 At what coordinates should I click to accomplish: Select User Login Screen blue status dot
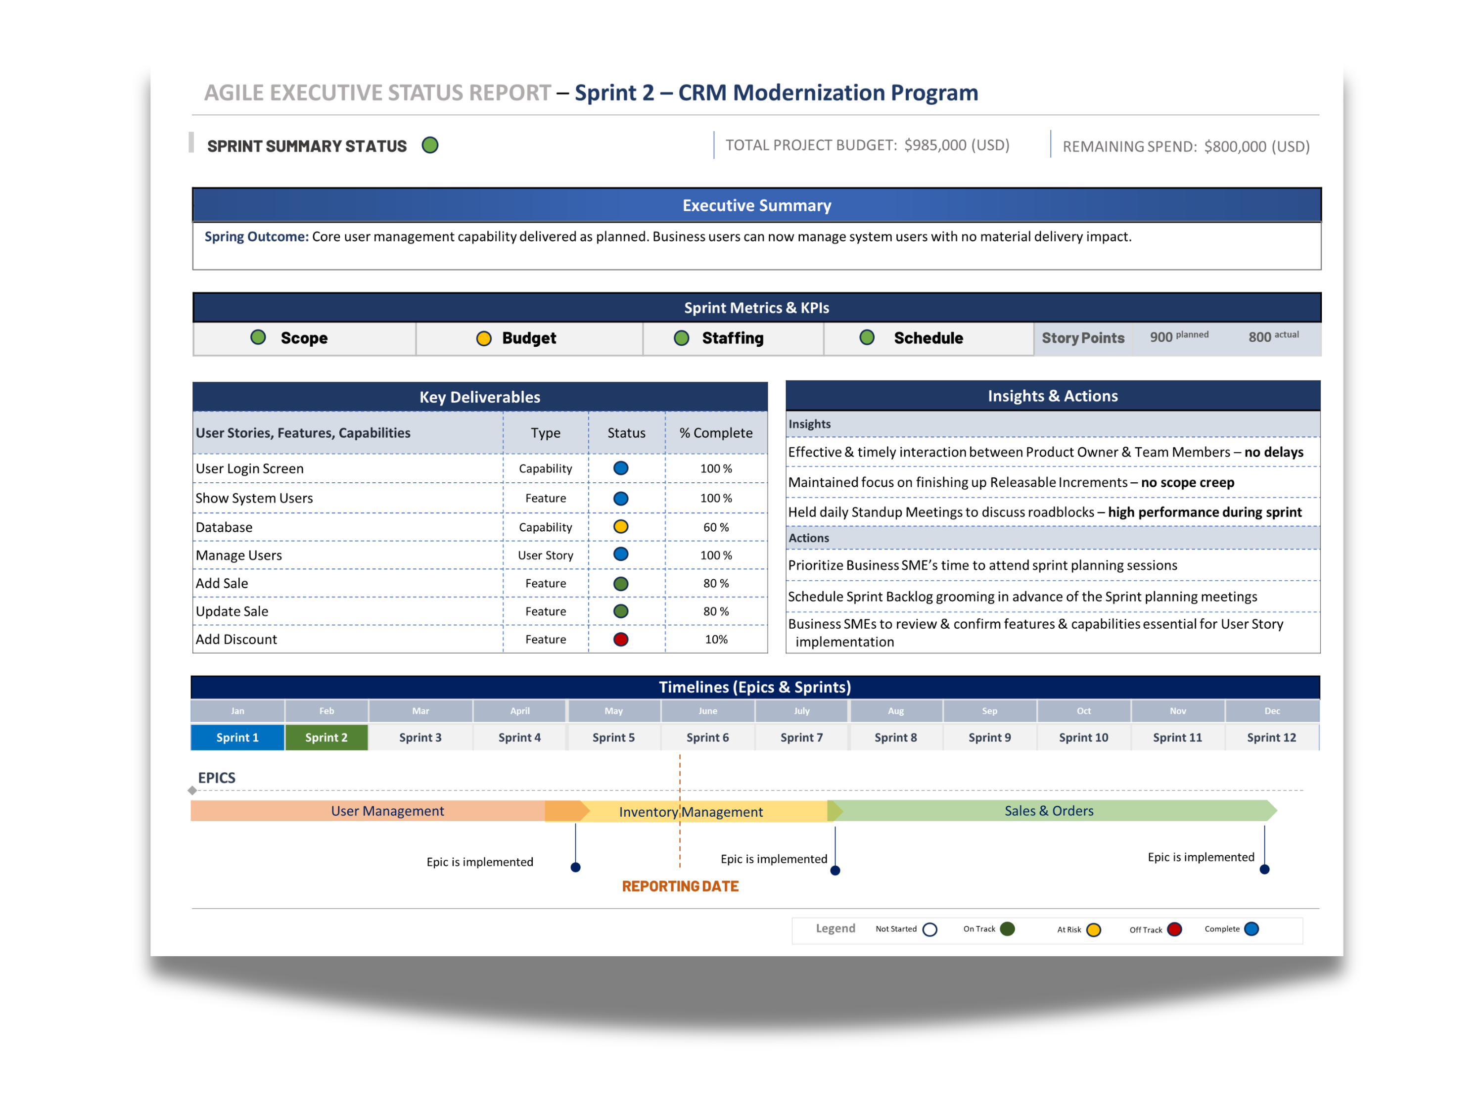pyautogui.click(x=621, y=468)
